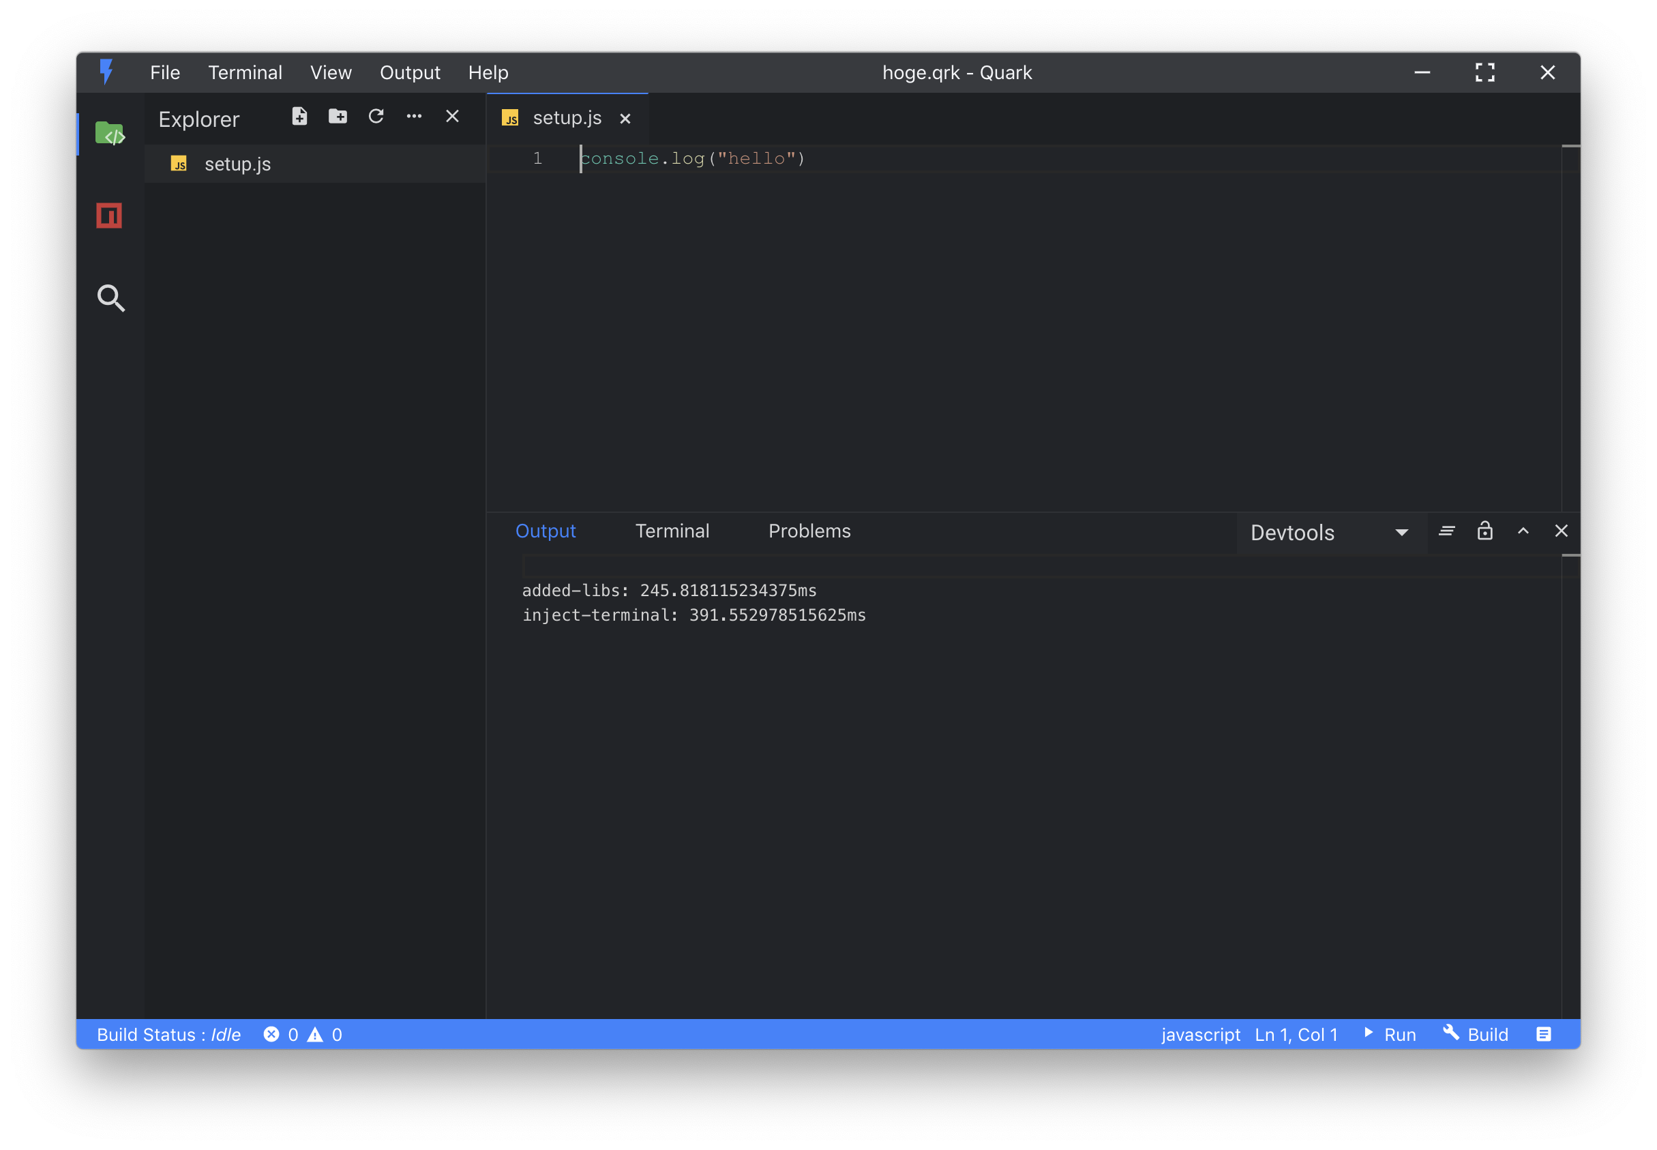Image resolution: width=1657 pixels, height=1150 pixels.
Task: Switch to the Problems tab
Action: point(809,531)
